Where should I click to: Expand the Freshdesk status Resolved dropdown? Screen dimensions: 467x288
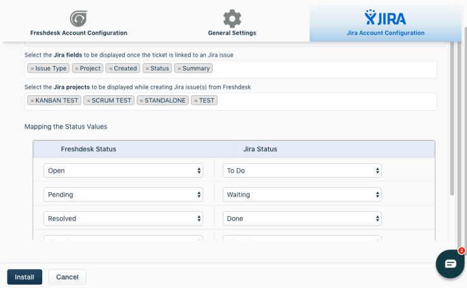pos(123,219)
